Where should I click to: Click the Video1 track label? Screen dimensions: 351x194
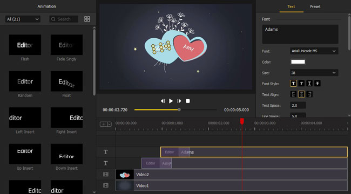coord(143,186)
